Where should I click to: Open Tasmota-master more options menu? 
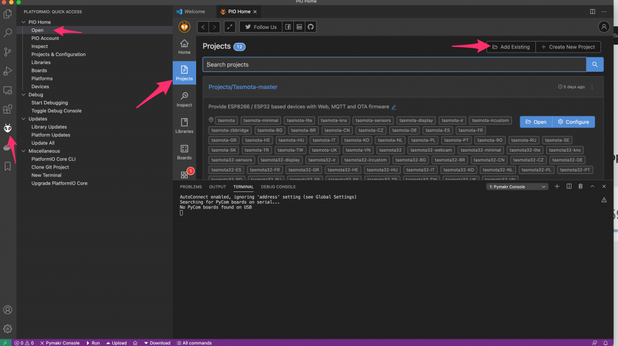(592, 87)
